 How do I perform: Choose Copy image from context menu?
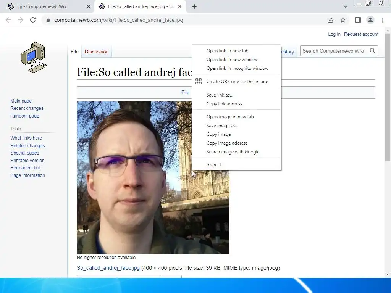[236, 134]
